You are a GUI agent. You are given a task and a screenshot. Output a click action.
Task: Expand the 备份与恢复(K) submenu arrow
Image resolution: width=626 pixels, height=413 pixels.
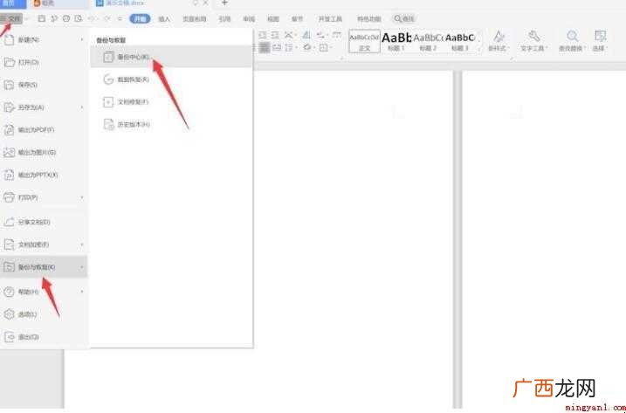[x=82, y=267]
